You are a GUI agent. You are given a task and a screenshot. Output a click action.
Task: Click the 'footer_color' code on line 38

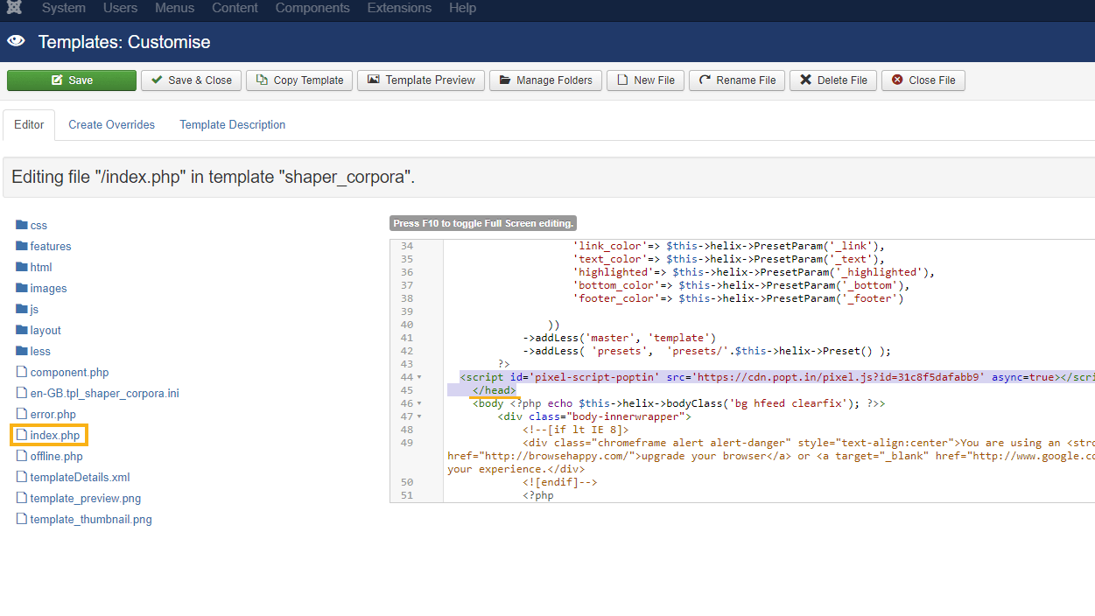click(738, 298)
